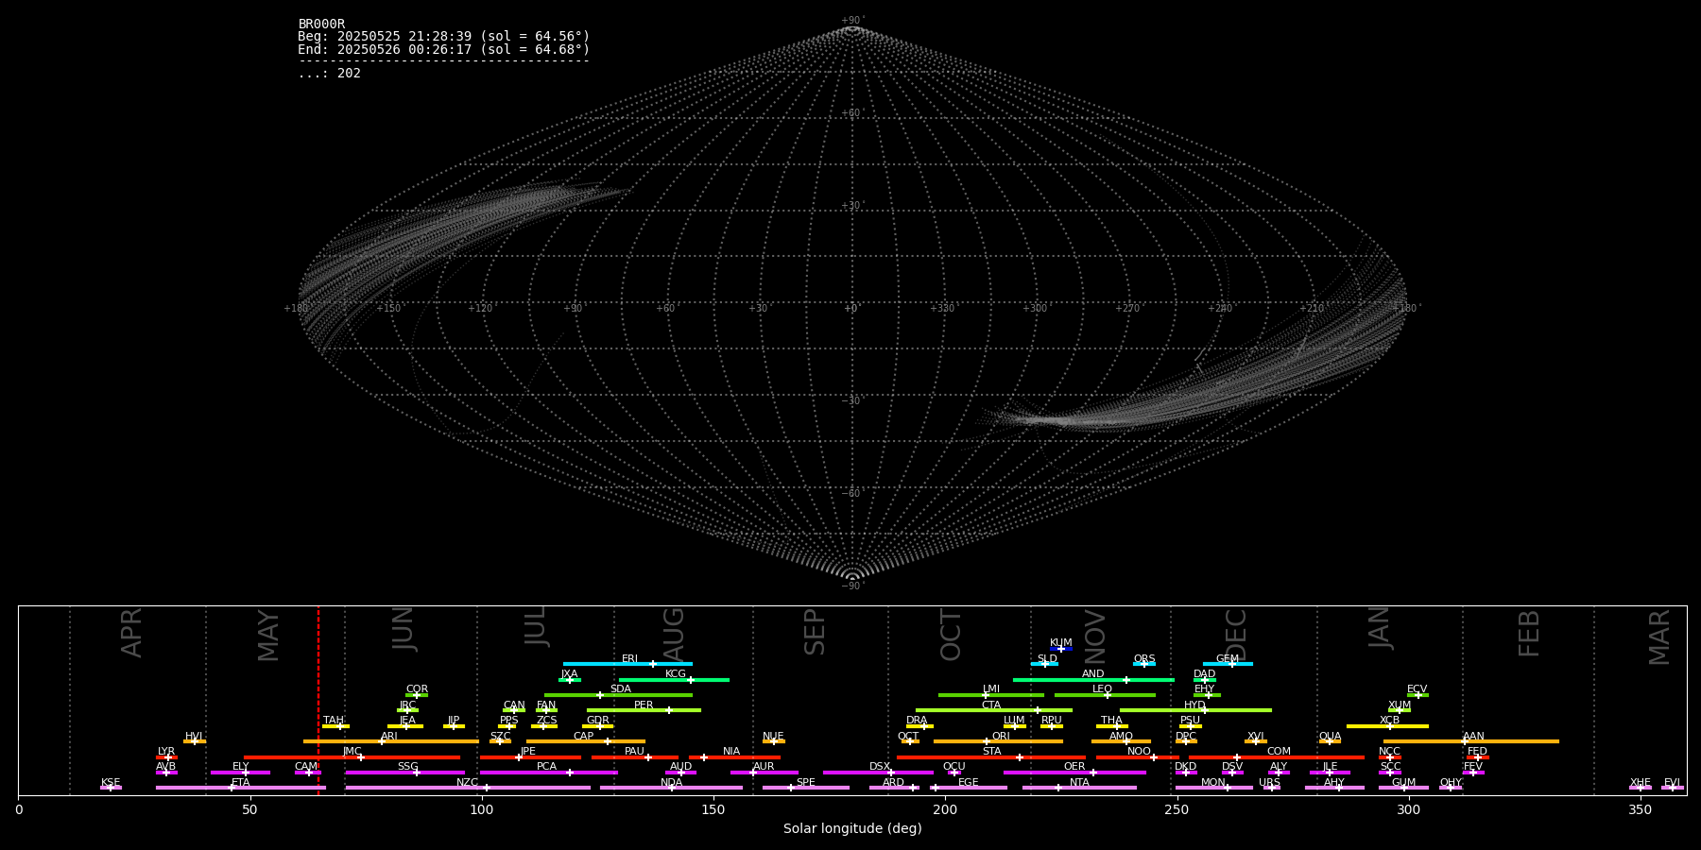
Task: Choose the CAP shower label
Action: 583,737
